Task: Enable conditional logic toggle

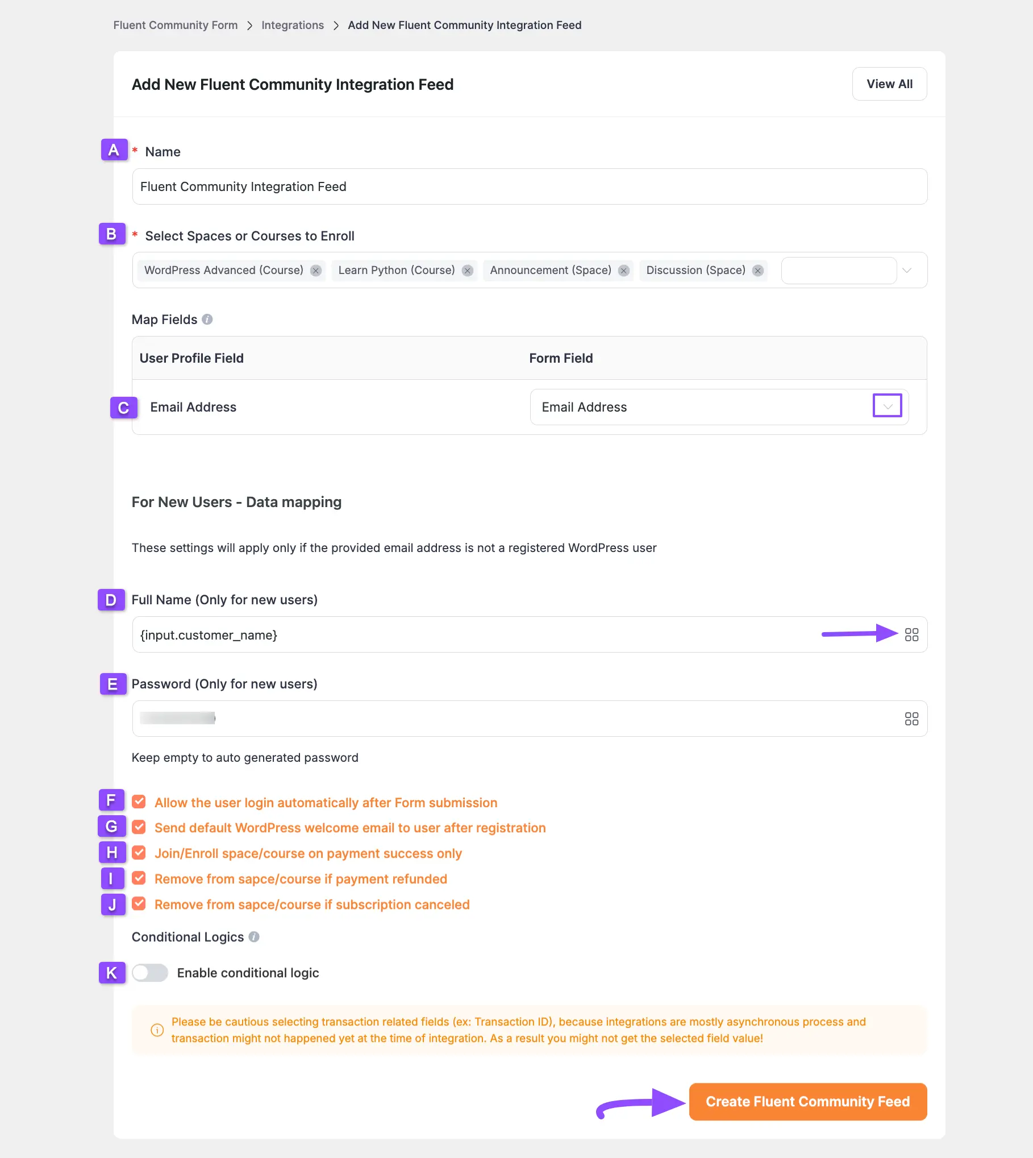Action: [x=150, y=973]
